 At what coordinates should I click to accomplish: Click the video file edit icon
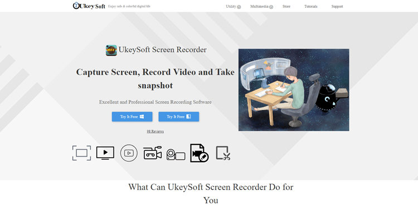click(x=200, y=153)
